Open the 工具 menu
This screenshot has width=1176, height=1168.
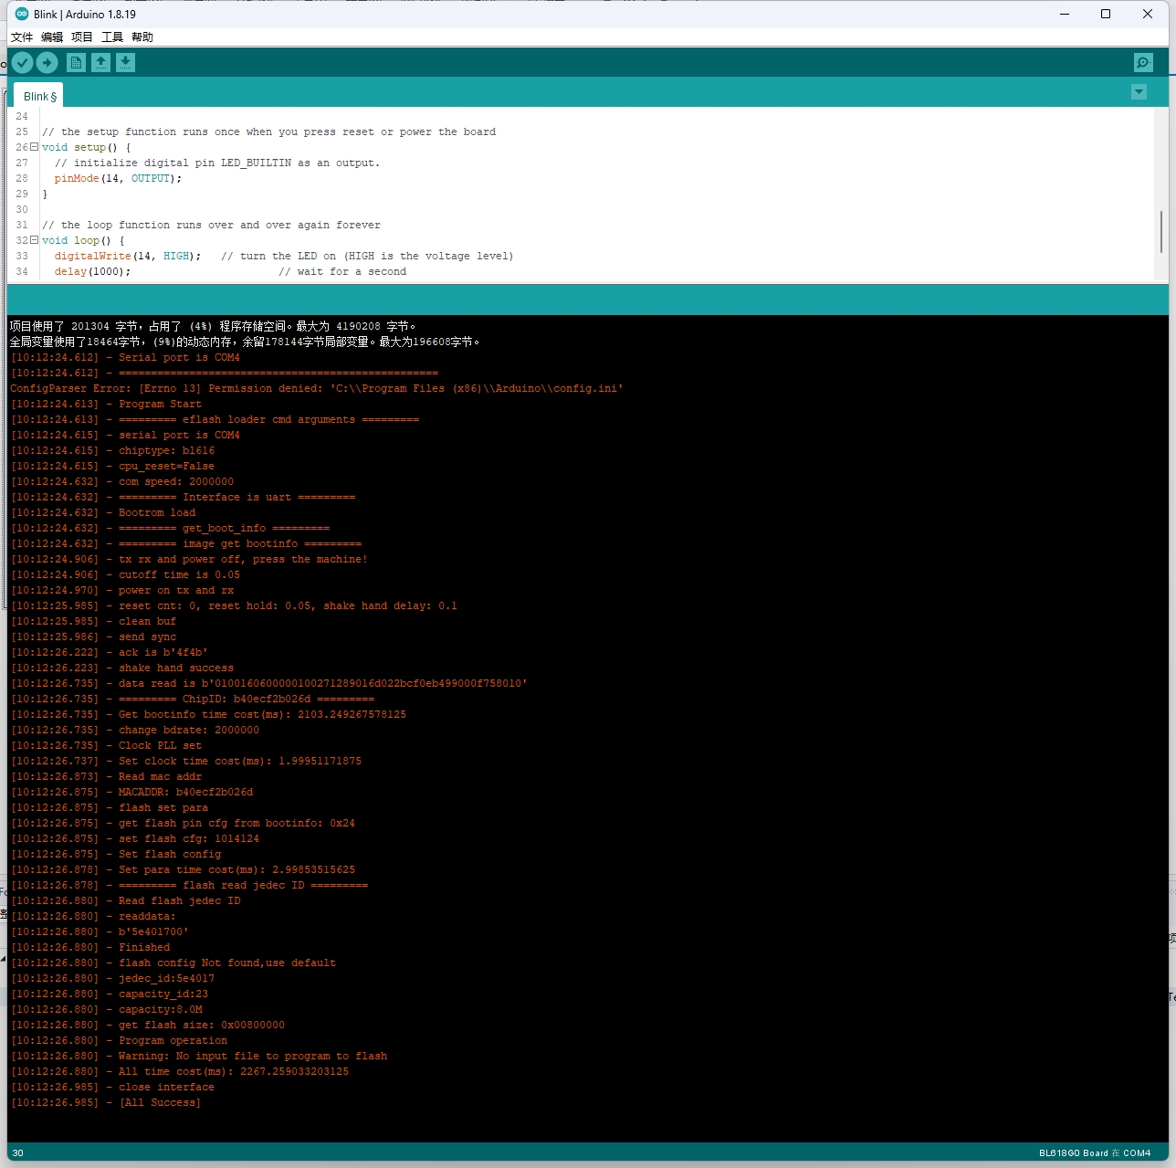[x=112, y=37]
